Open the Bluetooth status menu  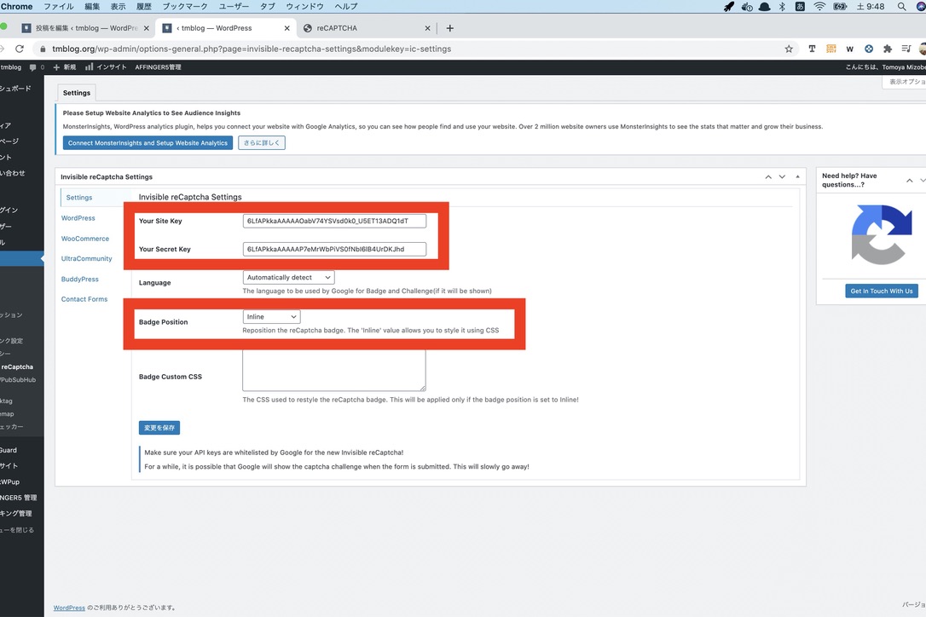pyautogui.click(x=782, y=7)
